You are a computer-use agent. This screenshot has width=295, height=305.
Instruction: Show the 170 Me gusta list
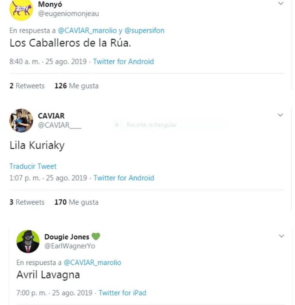(77, 202)
